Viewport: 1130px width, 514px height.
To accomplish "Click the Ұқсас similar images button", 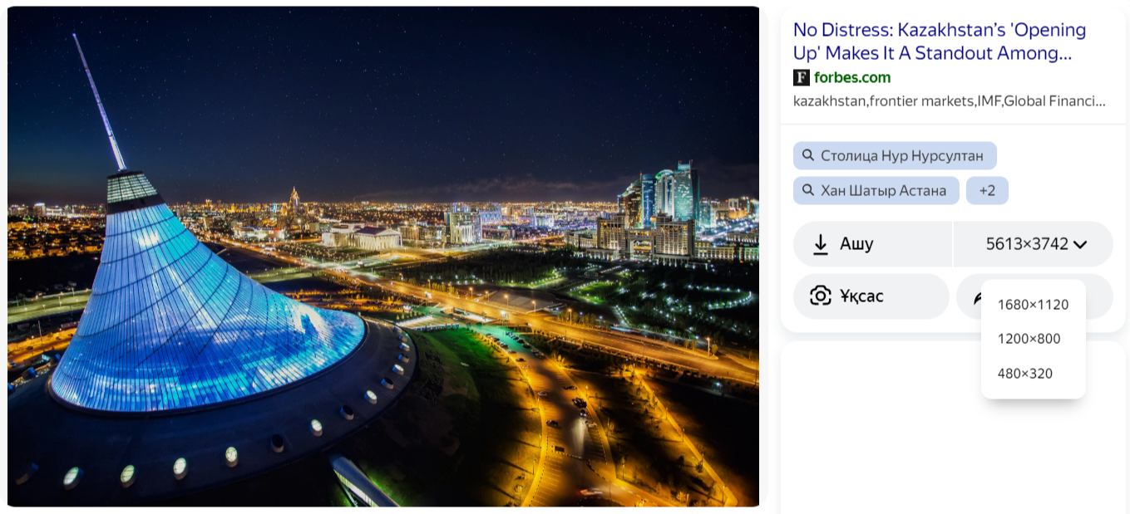I will point(871,296).
